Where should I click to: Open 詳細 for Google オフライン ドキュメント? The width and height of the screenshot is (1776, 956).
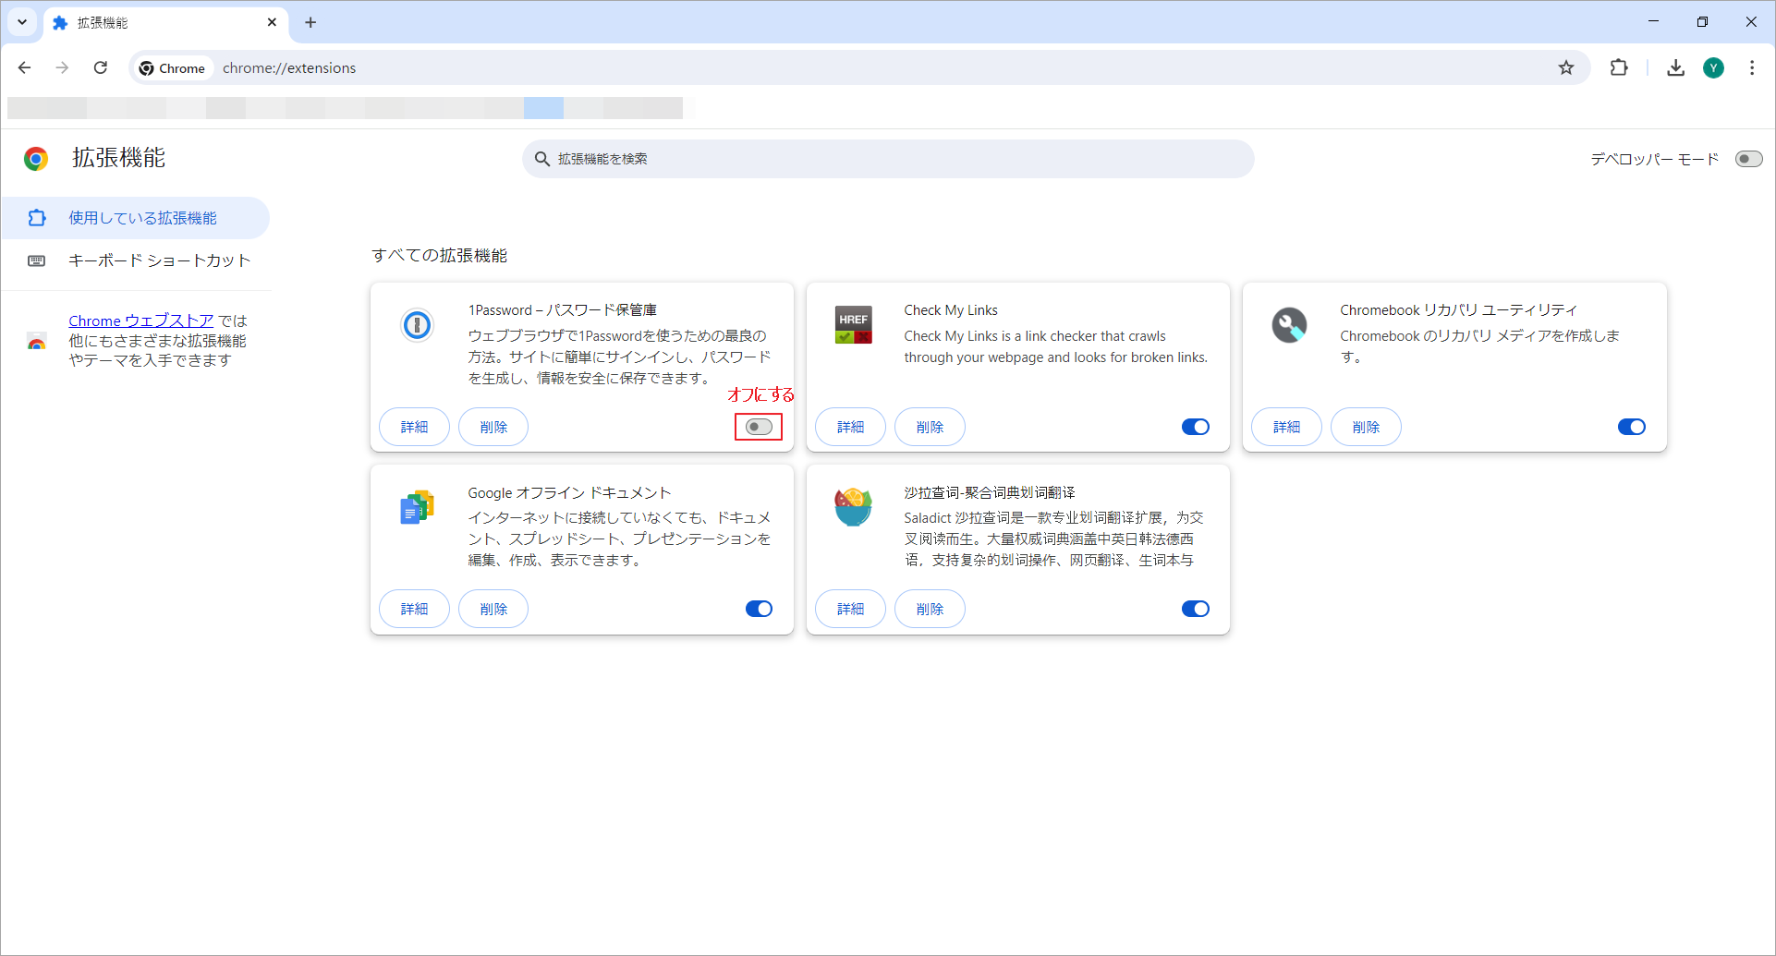pyautogui.click(x=414, y=609)
